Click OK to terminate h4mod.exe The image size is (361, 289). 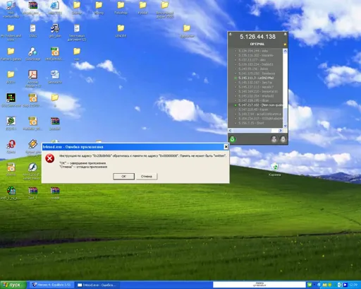[123, 177]
